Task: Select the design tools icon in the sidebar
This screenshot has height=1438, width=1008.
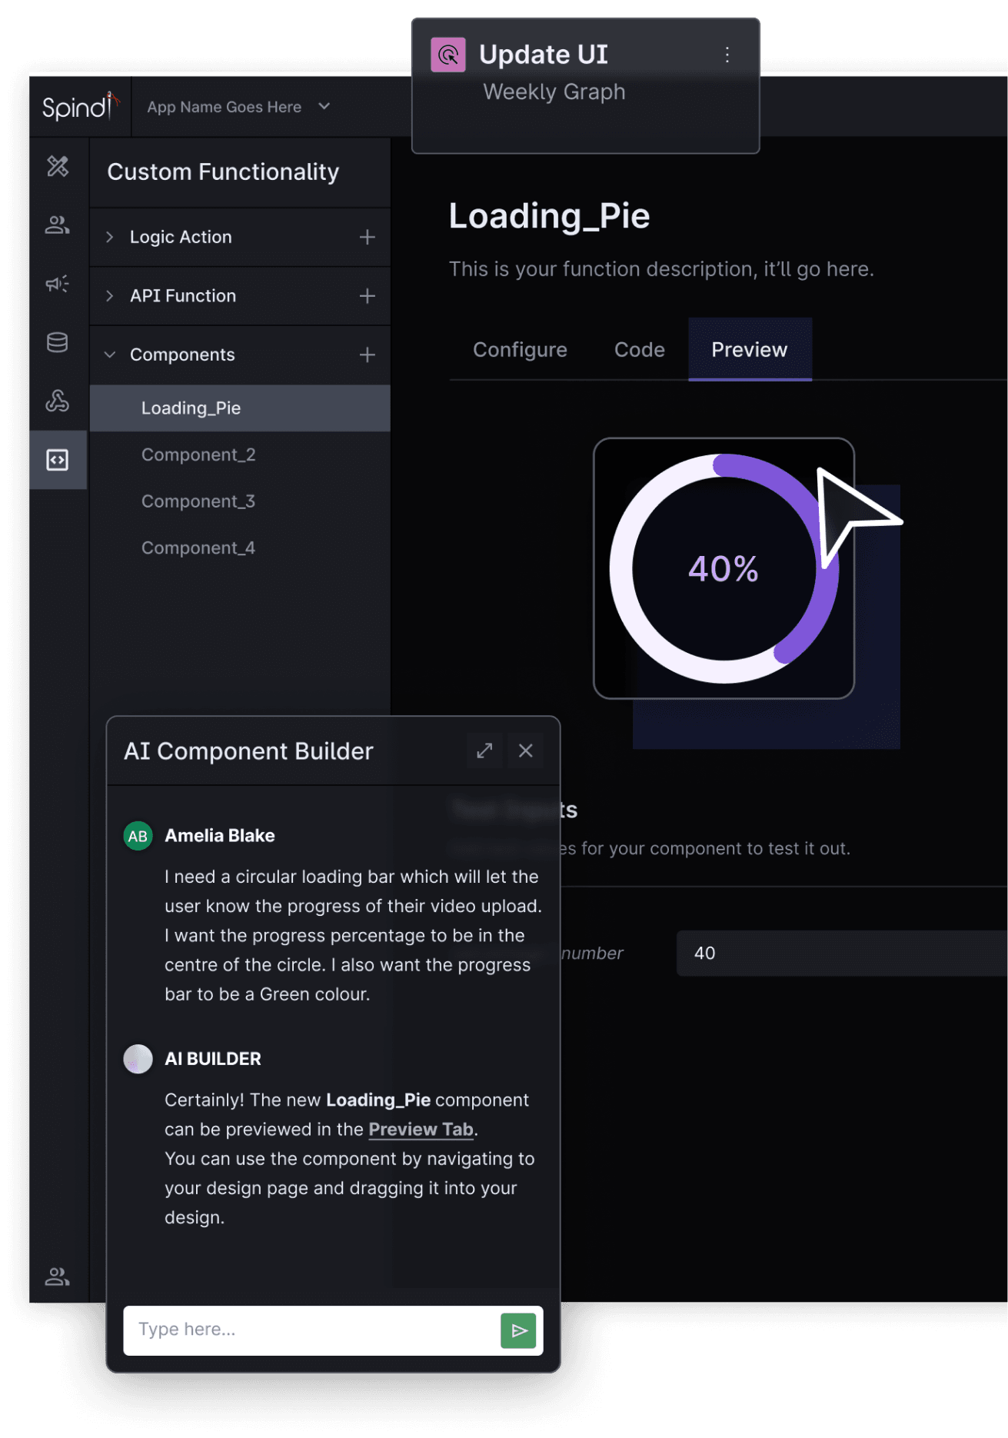Action: (58, 167)
